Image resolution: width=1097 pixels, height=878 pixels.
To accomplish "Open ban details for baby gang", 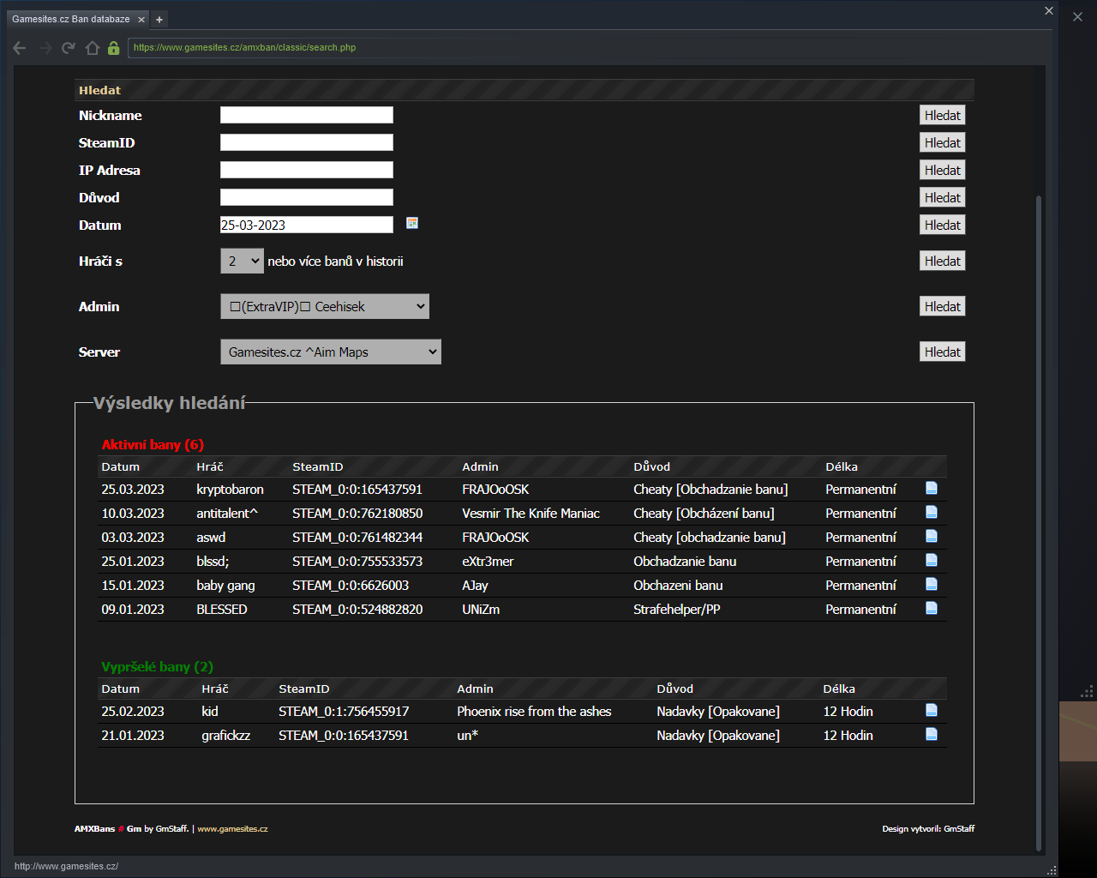I will tap(932, 585).
